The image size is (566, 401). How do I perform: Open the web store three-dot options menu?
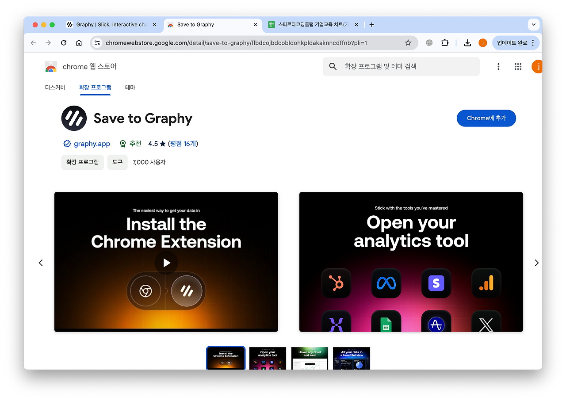pos(498,67)
